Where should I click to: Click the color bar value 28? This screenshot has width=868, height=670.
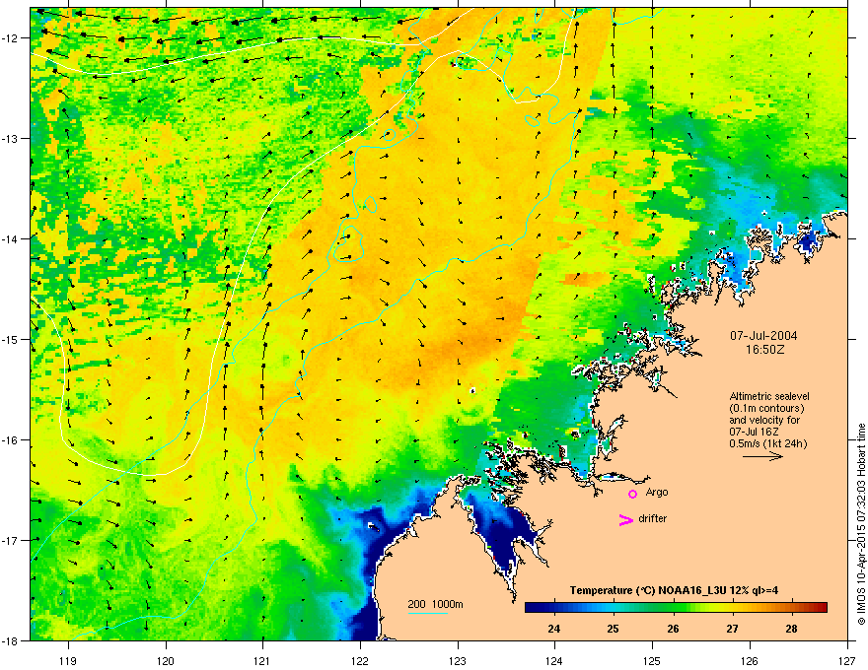(x=792, y=629)
